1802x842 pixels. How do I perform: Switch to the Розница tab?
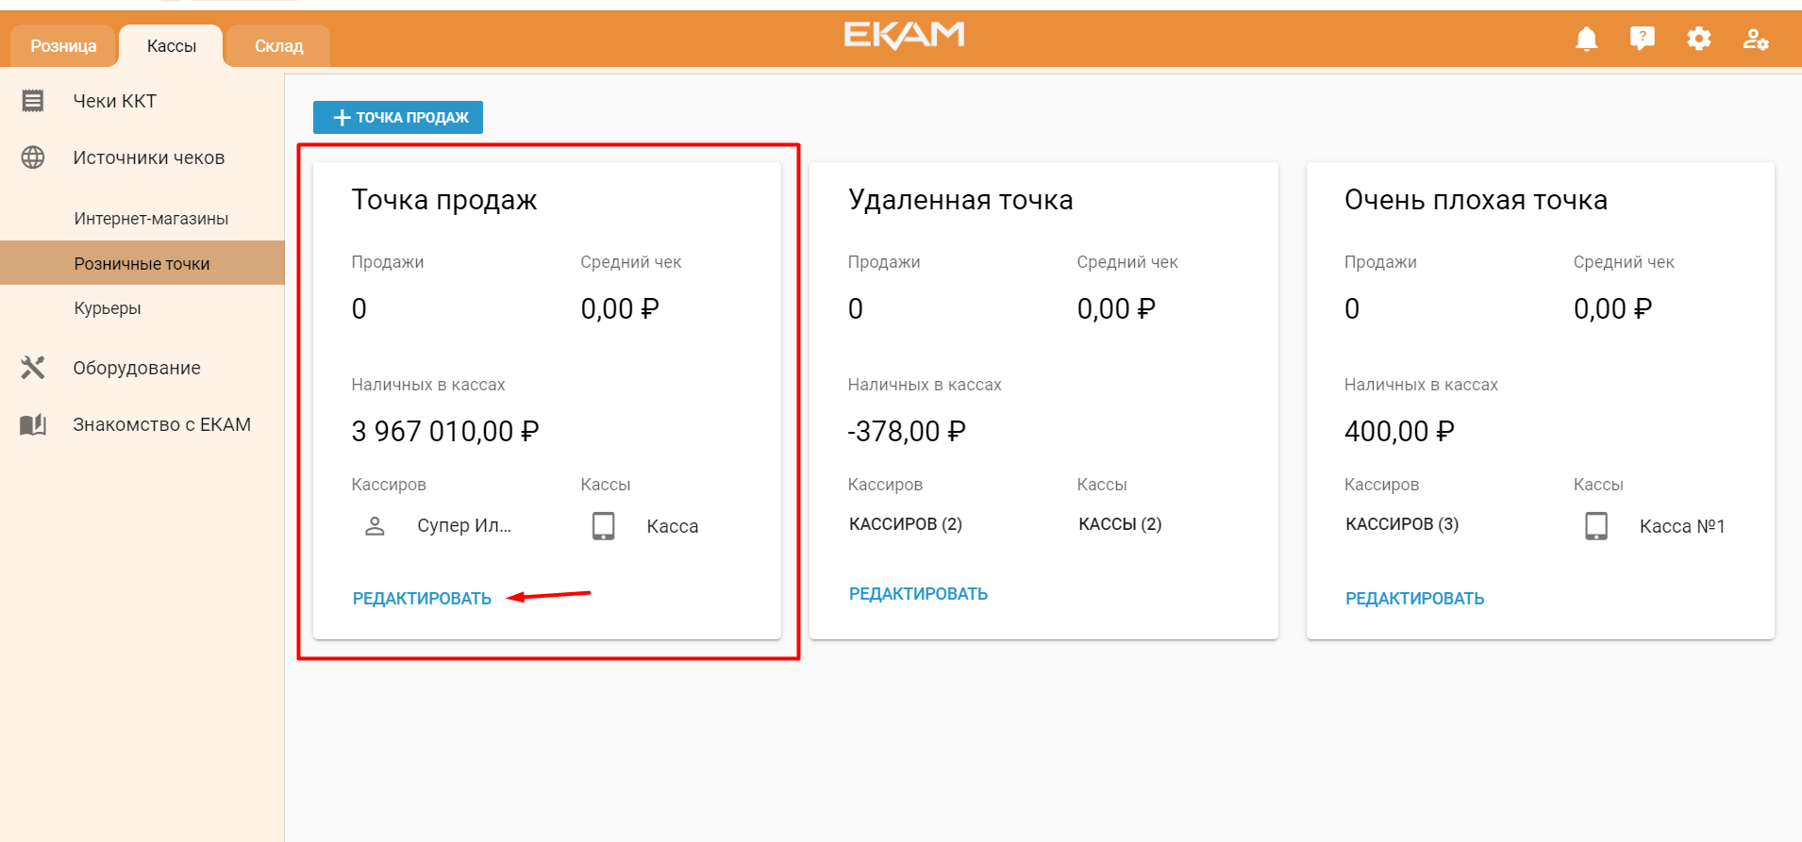pos(63,46)
